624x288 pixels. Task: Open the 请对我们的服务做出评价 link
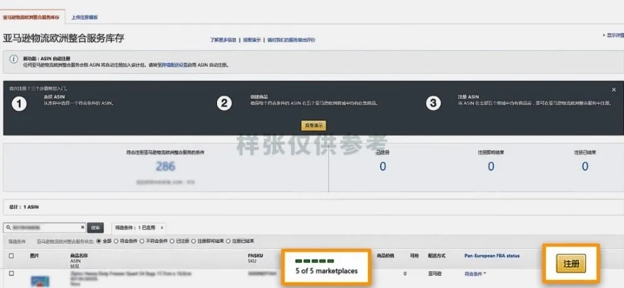(x=291, y=40)
